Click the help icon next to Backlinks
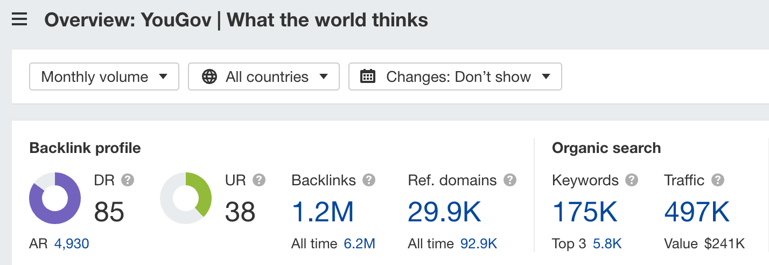 pos(369,180)
